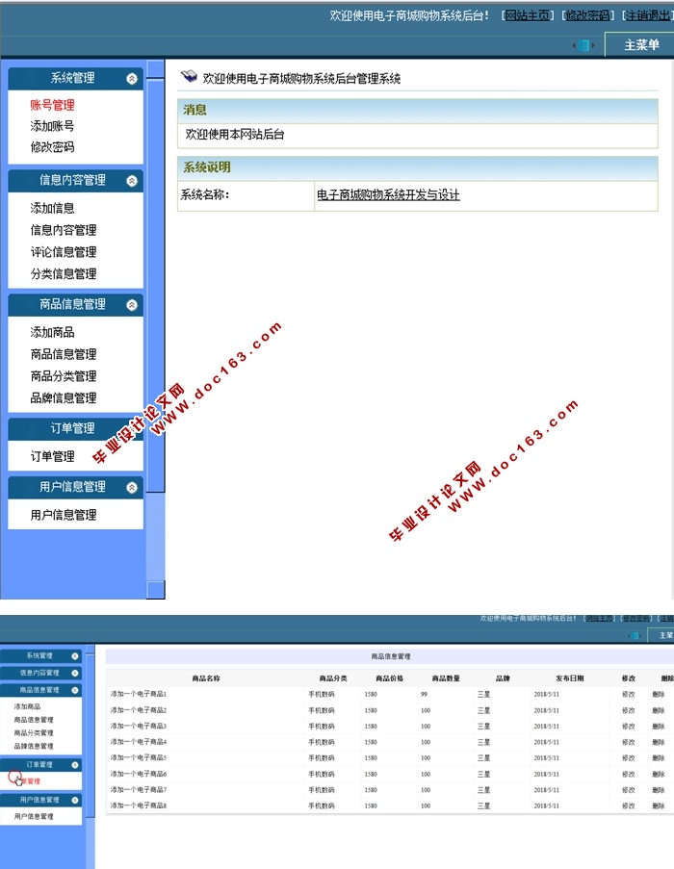Open 品牌信息管理 in the upper sidebar
Image resolution: width=674 pixels, height=869 pixels.
pos(64,397)
